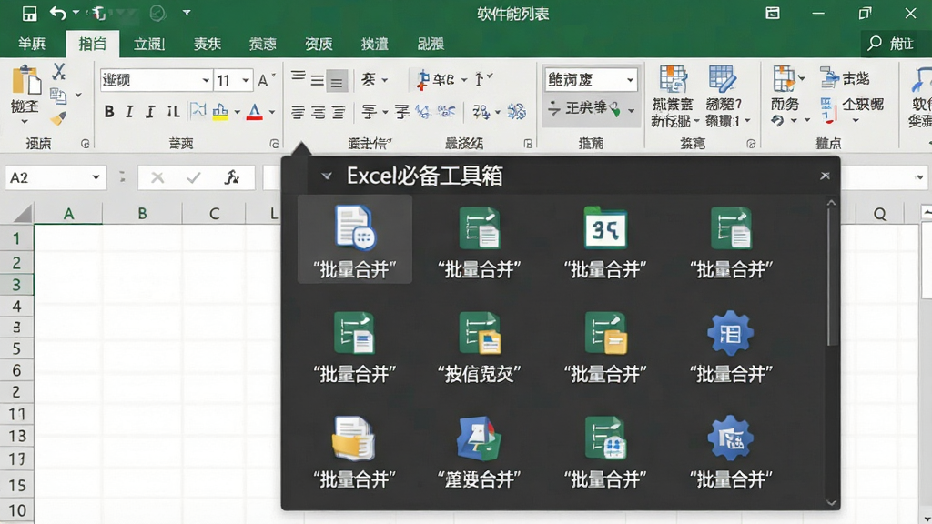Open the last ribbon tab 剐雅
932x524 pixels.
431,44
